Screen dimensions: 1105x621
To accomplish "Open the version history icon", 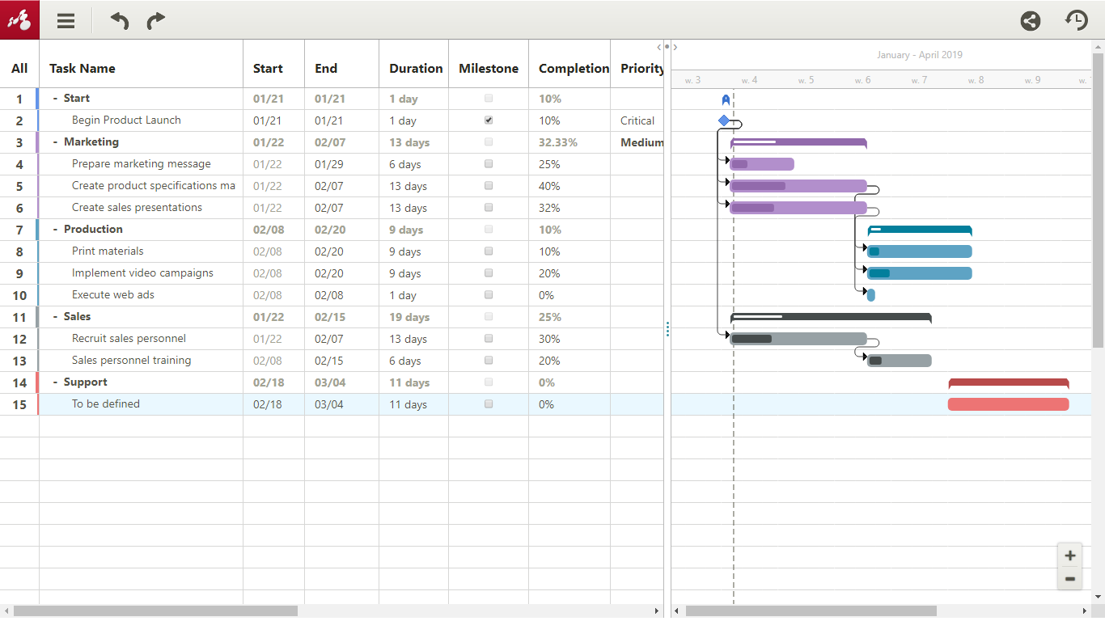I will [x=1076, y=21].
